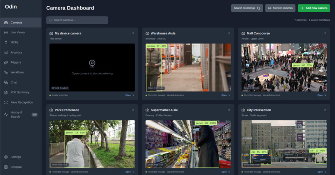The height and width of the screenshot is (175, 335).
Task: Click the expand arrow on City Intersection card
Action: click(x=325, y=110)
